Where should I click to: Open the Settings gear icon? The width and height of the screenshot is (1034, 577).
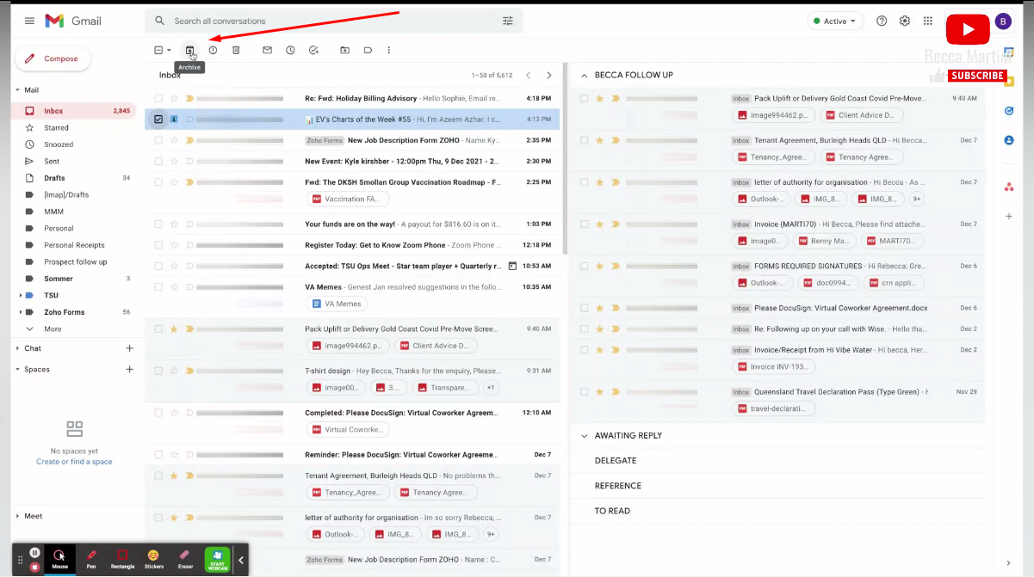coord(905,21)
